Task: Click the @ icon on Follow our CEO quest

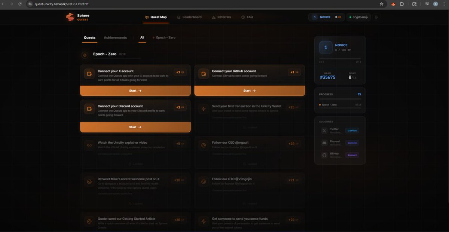Action: click(x=204, y=145)
